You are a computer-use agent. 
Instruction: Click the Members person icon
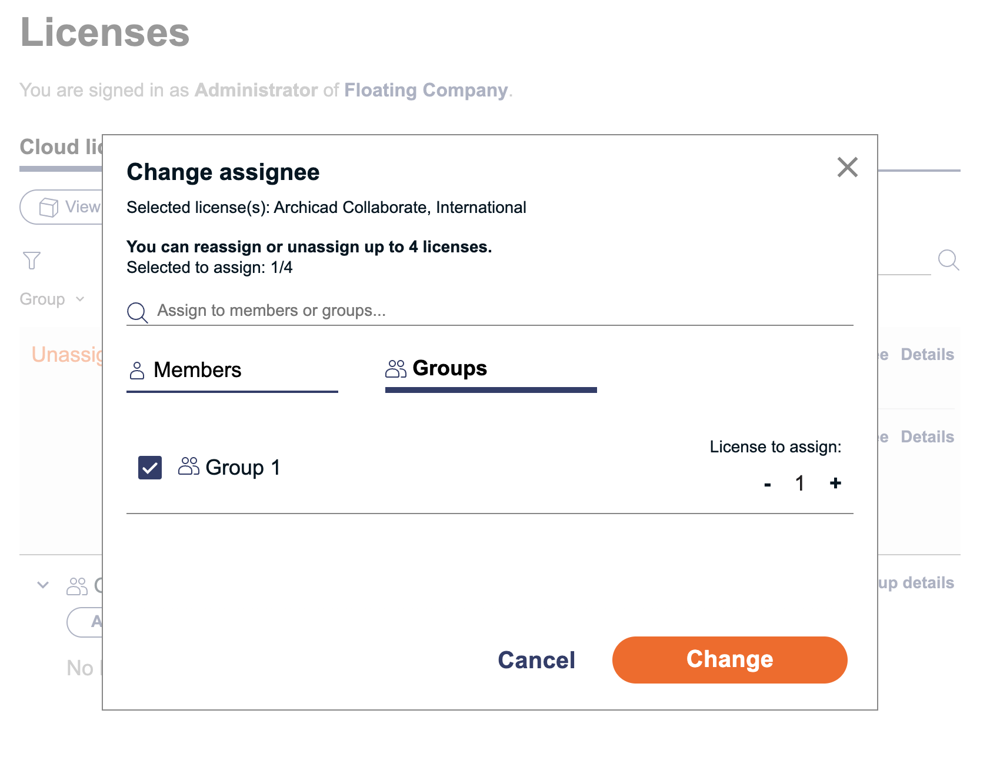coord(136,371)
